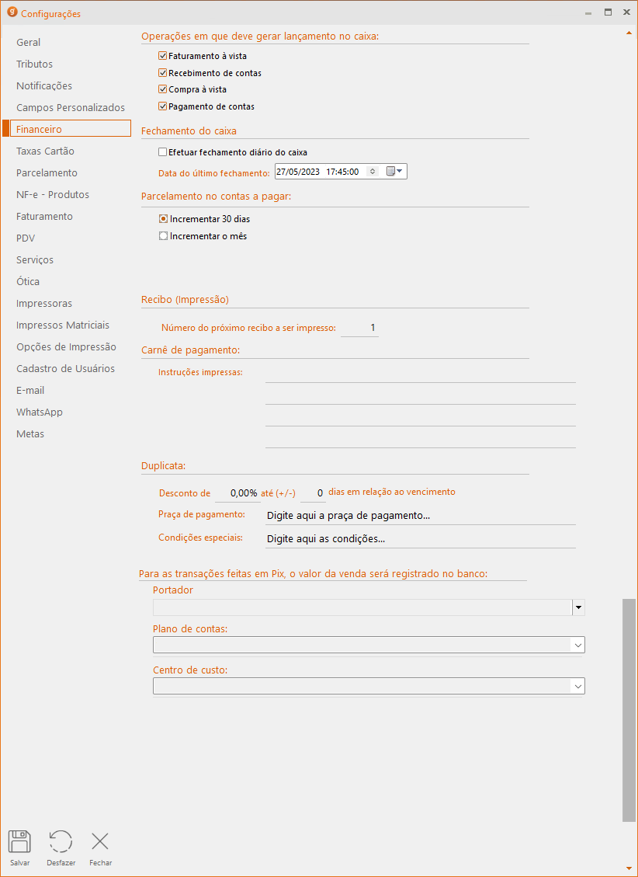
Task: Click the Desfazer undo icon
Action: (61, 841)
